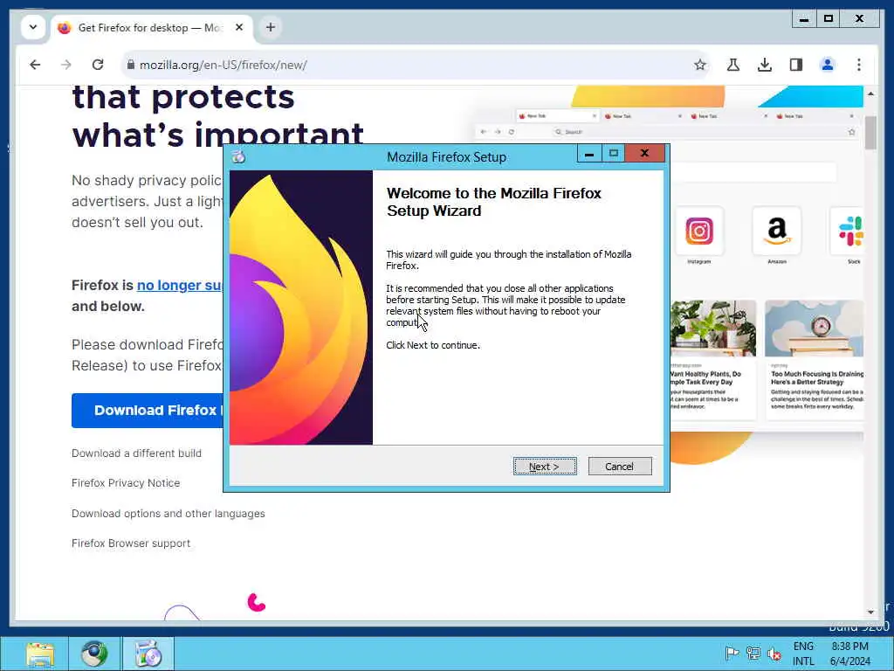
Task: Open 'Download options and other languages' link
Action: (x=168, y=514)
